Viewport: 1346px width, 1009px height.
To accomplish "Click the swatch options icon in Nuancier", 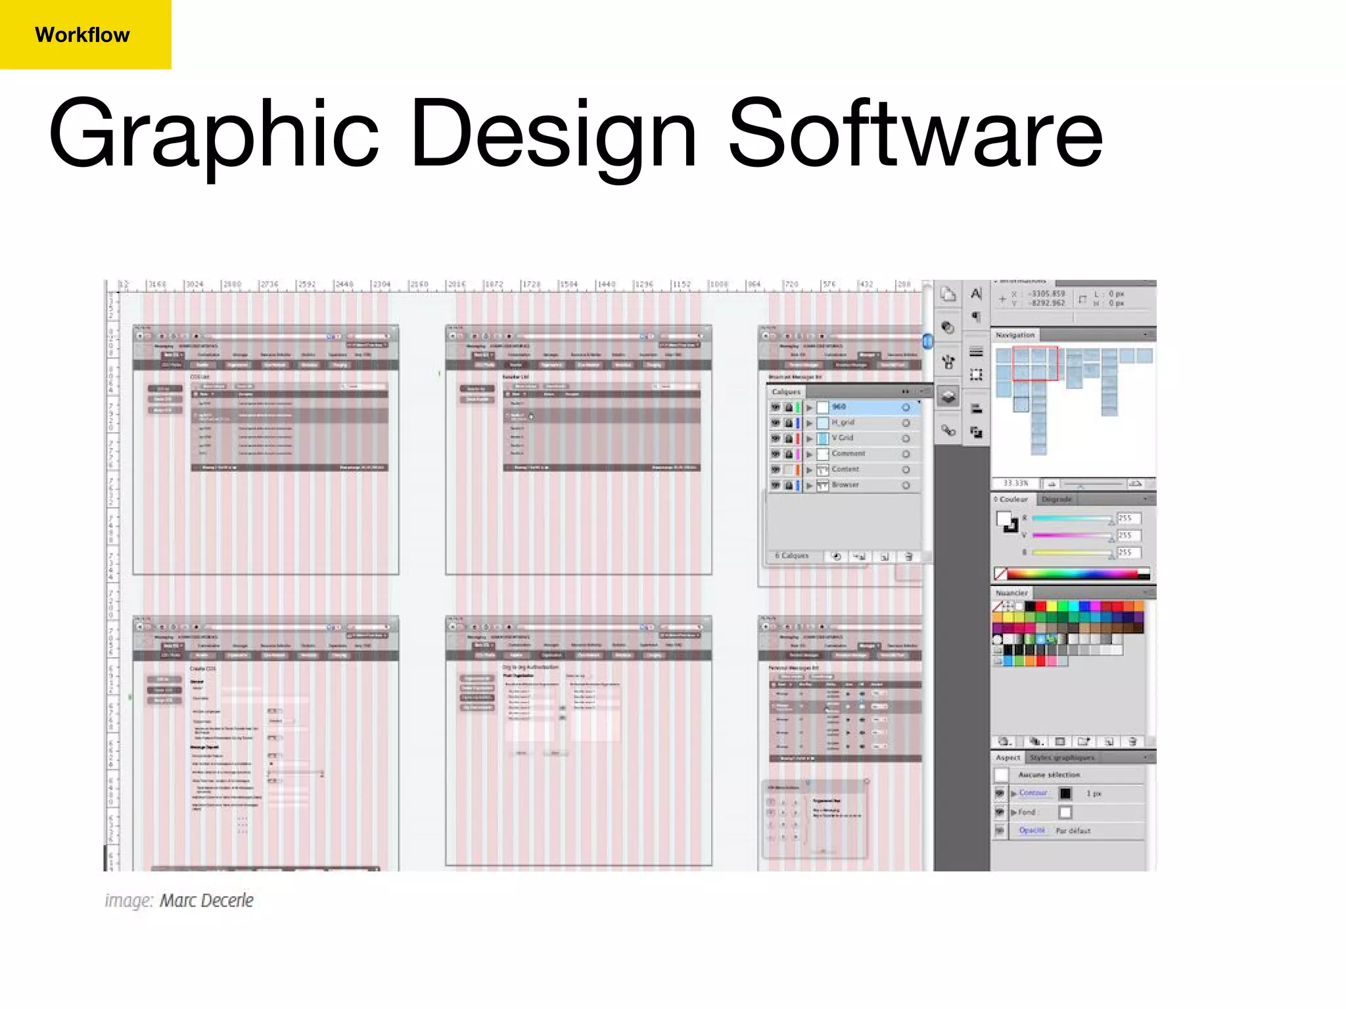I will coord(1060,741).
